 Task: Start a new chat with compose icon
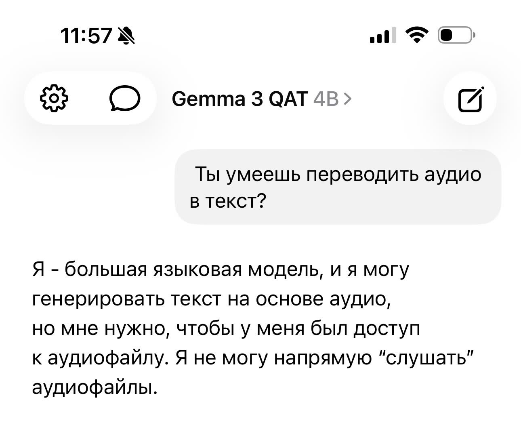point(470,99)
